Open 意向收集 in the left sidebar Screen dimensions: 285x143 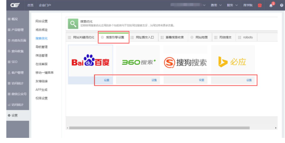(18, 51)
